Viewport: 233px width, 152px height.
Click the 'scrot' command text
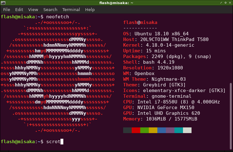[x=53, y=142]
